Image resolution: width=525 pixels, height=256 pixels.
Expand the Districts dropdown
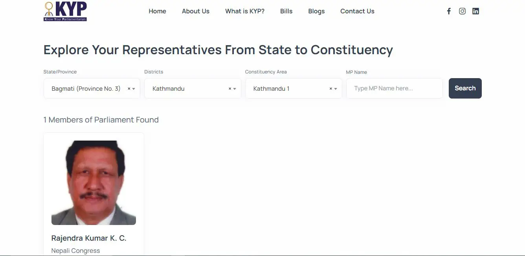[235, 88]
